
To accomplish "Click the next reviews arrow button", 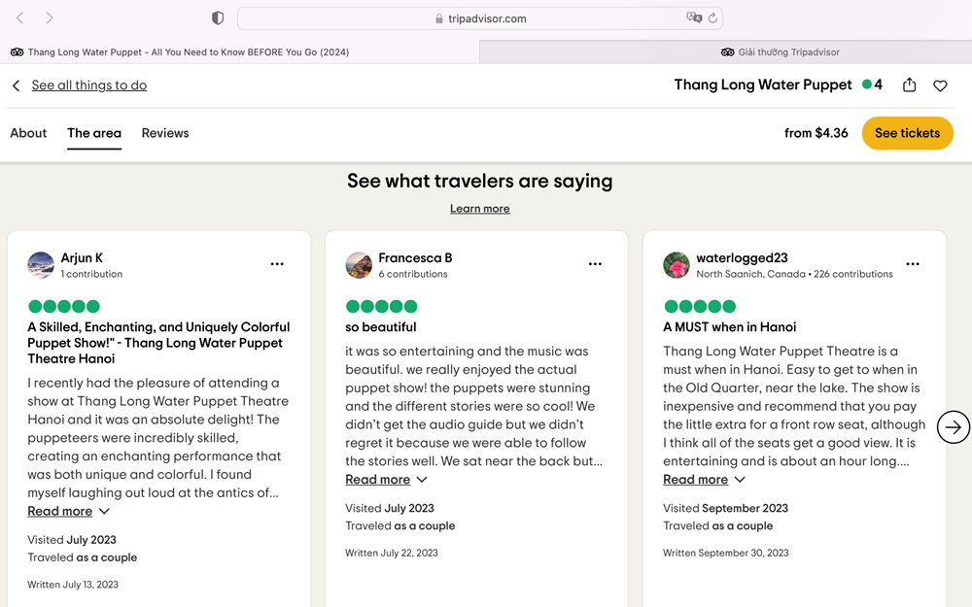I will [954, 427].
